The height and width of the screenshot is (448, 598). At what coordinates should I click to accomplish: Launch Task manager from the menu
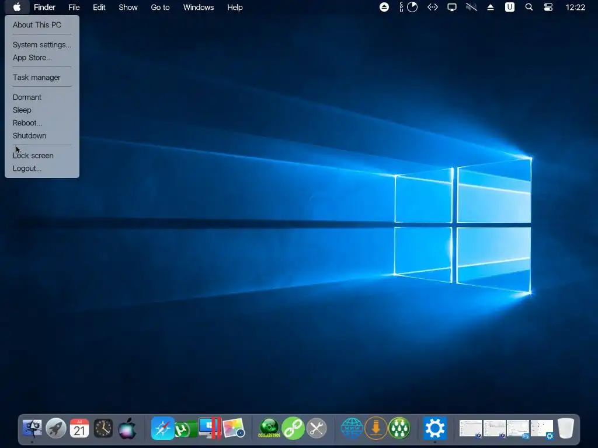[x=37, y=78]
